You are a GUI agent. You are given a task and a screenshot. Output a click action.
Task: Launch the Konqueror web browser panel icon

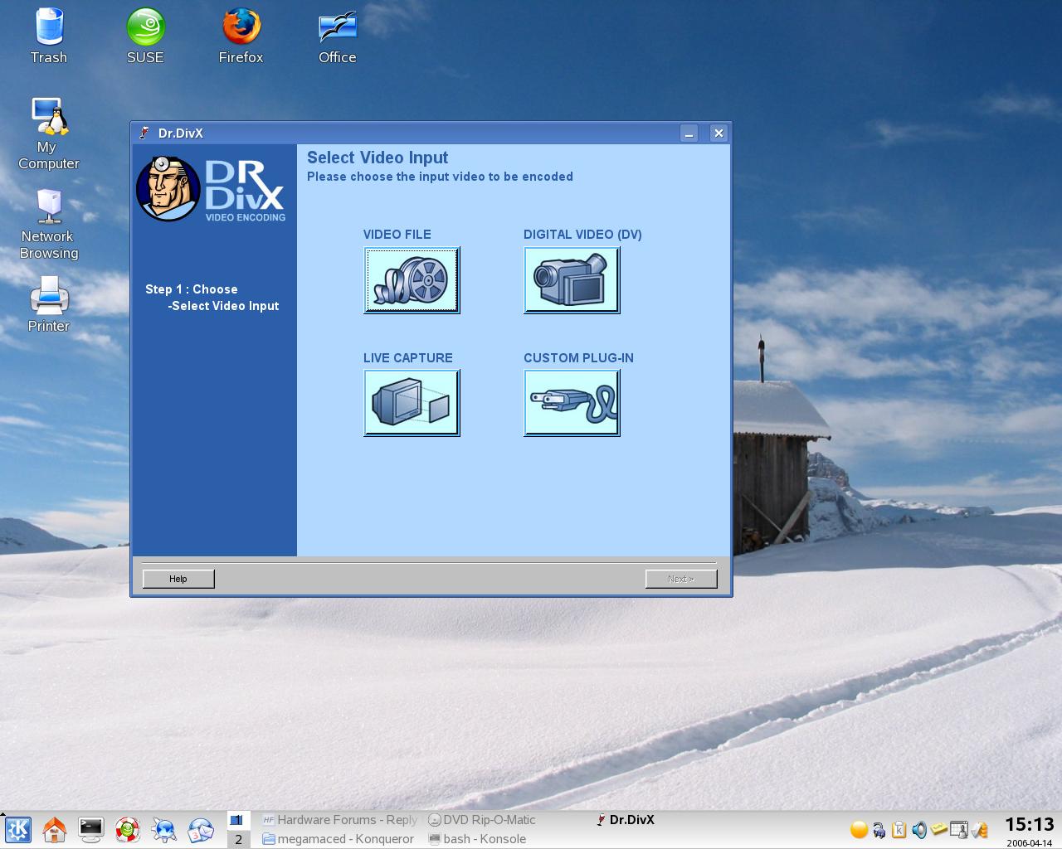tap(164, 829)
